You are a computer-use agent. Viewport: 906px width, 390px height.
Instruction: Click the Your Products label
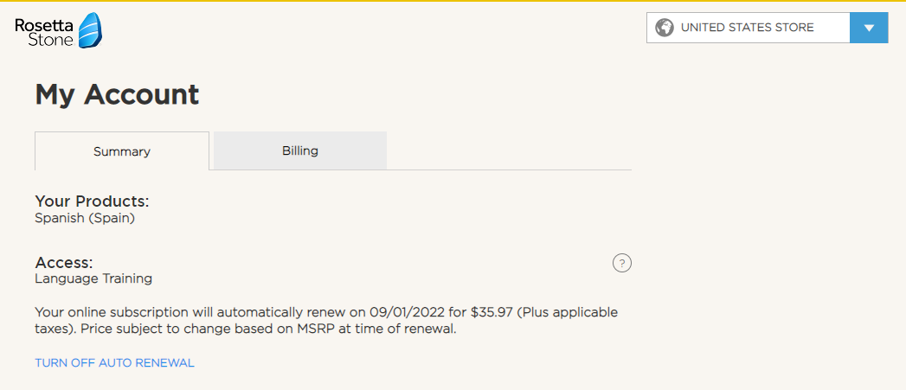[92, 201]
